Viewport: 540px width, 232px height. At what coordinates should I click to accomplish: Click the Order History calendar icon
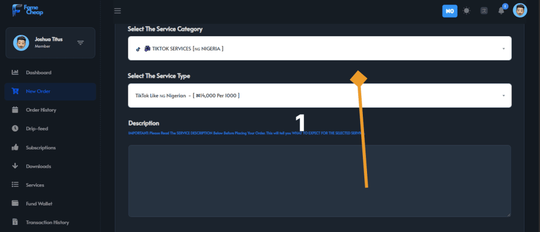point(15,110)
